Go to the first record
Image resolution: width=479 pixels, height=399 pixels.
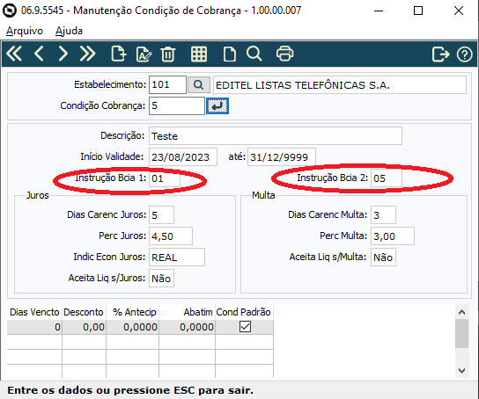coord(14,54)
